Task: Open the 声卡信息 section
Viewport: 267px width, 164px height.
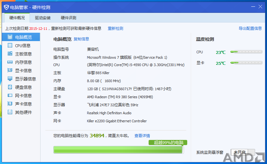Action: pos(21,104)
